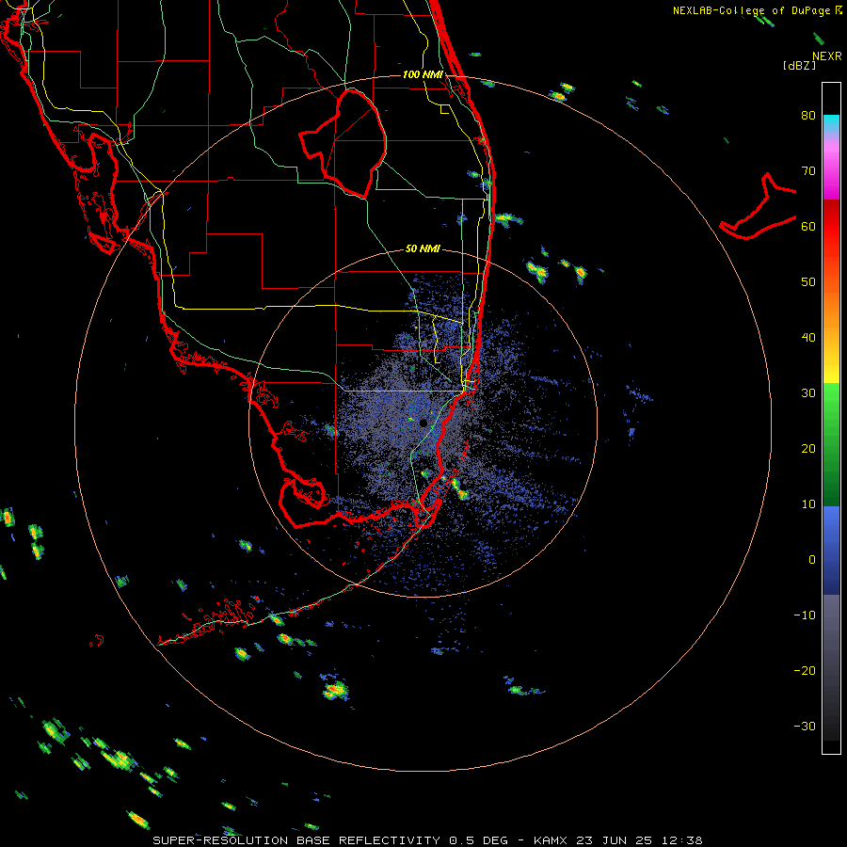Click the Grand Bahama island outline at right
847x847 pixels.
[758, 207]
